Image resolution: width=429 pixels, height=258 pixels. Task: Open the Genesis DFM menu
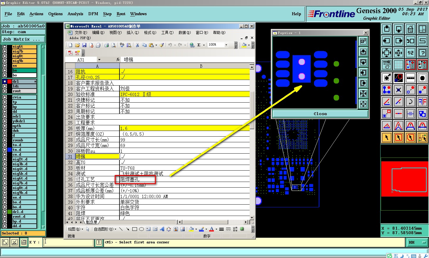pos(93,14)
